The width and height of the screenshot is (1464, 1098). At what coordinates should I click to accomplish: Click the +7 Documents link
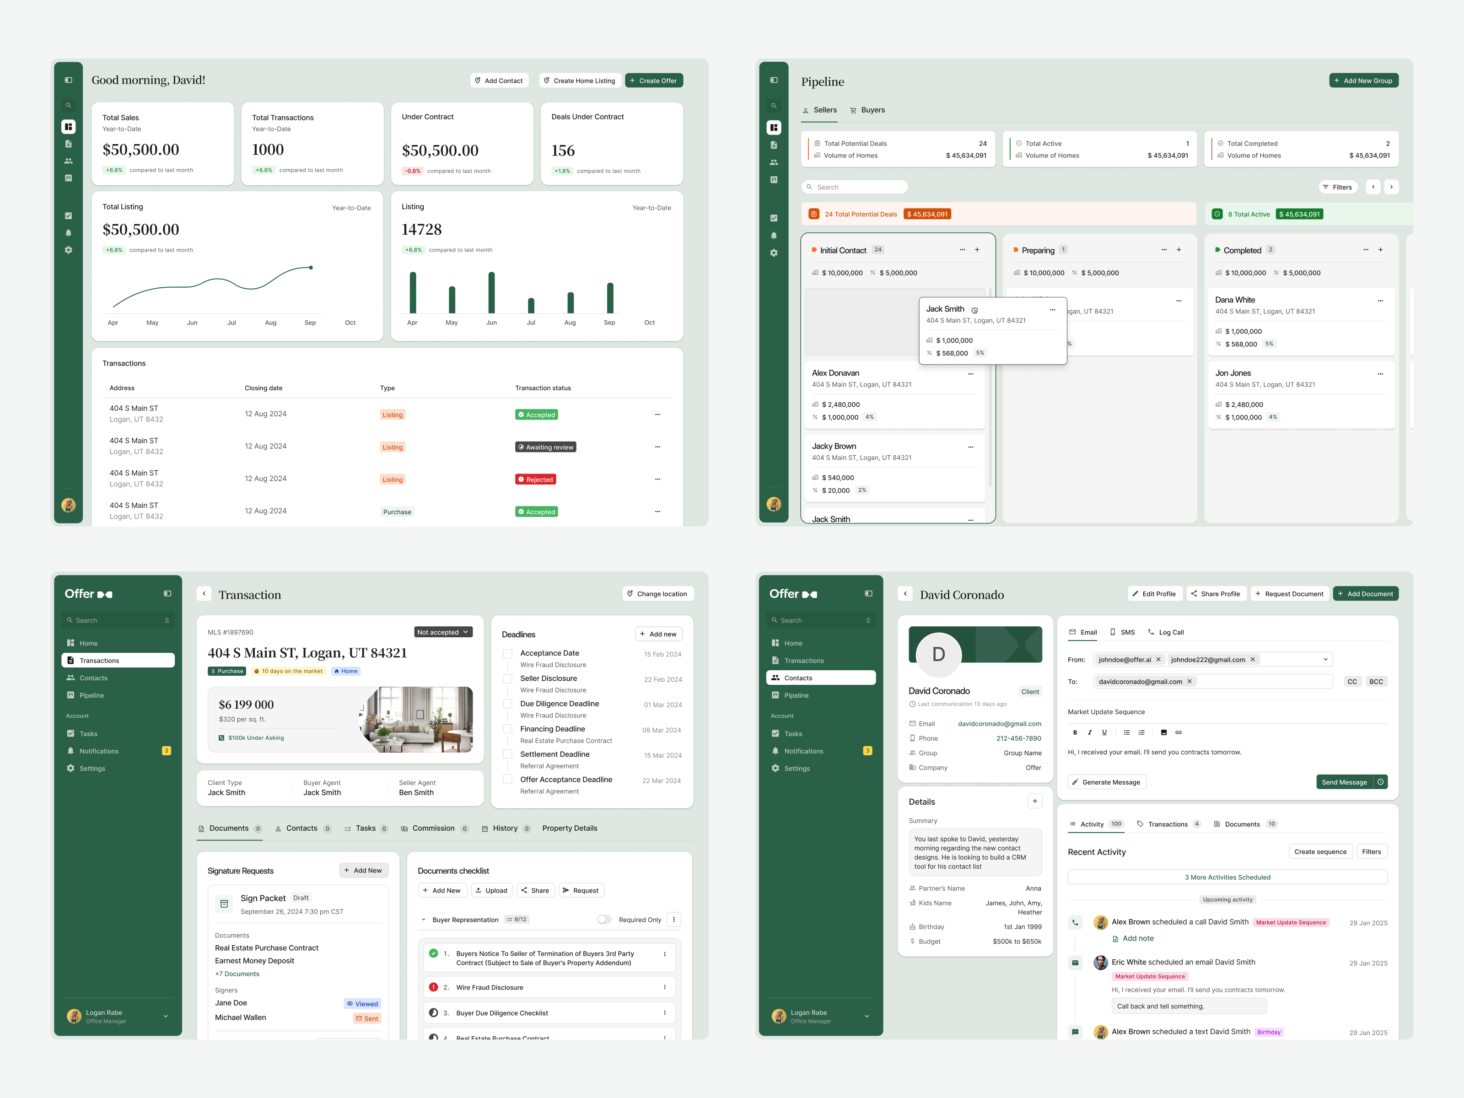(237, 974)
